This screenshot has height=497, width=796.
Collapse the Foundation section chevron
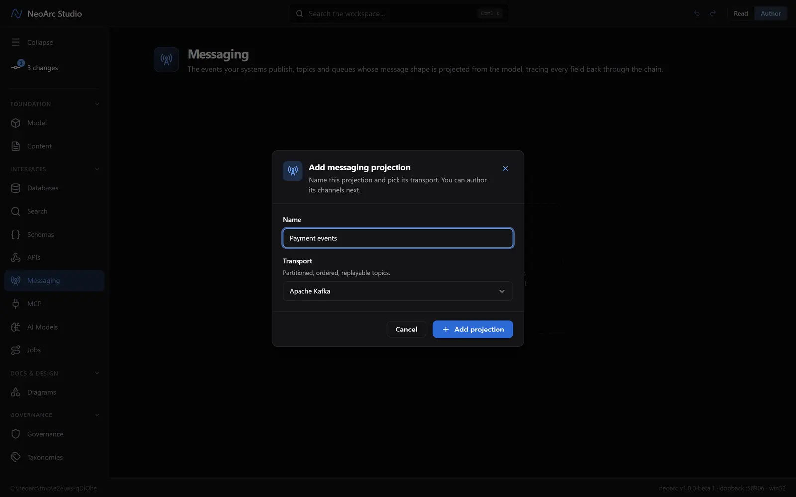(97, 104)
